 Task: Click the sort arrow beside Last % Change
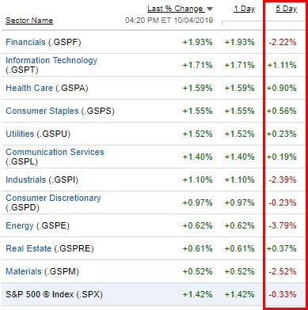[210, 9]
